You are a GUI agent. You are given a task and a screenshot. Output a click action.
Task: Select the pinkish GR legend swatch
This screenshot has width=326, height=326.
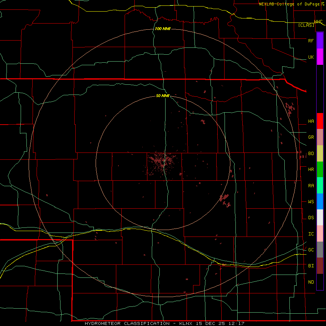(320, 137)
